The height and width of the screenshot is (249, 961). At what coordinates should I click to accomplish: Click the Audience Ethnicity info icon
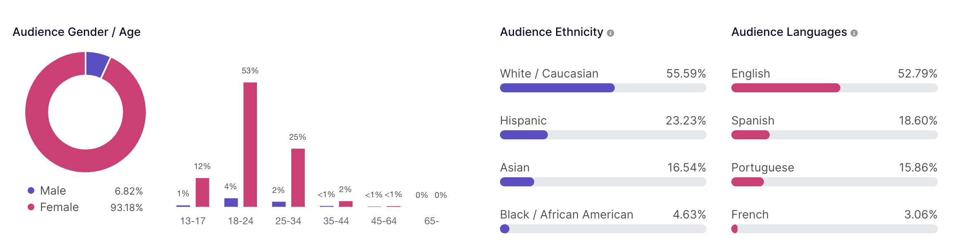610,33
